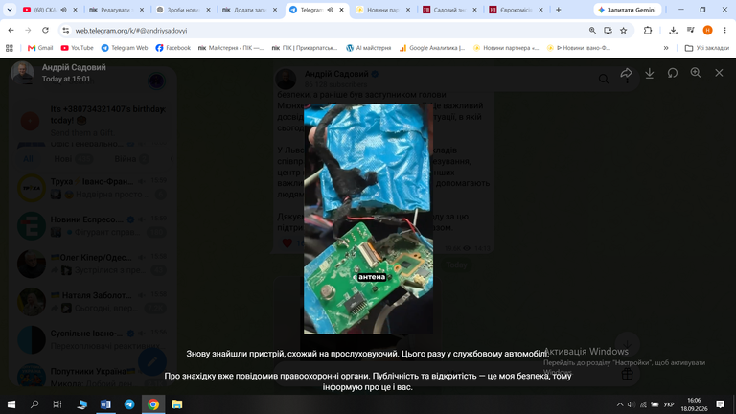The width and height of the screenshot is (736, 414).
Task: Open the Майстерня ‹ ПІК bookmark
Action: [231, 48]
